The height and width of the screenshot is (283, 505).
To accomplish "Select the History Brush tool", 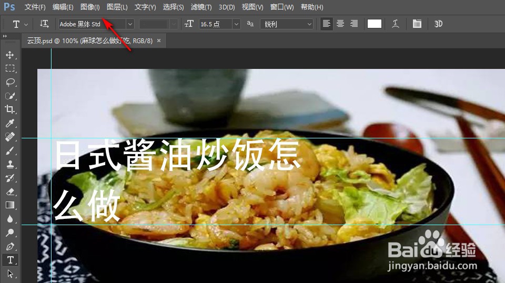I will [9, 178].
